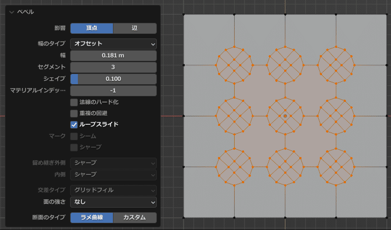Viewport: 391px width, 230px height.
Task: Click the 断面のタイプ label
Action: (x=49, y=218)
